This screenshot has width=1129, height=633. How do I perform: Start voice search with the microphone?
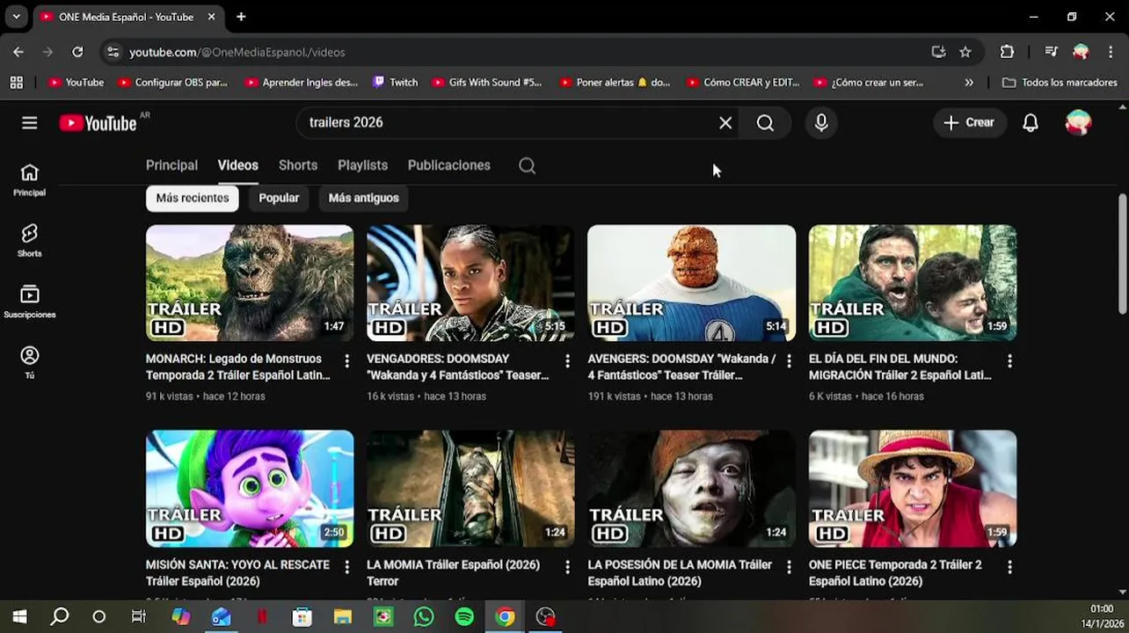tap(821, 123)
